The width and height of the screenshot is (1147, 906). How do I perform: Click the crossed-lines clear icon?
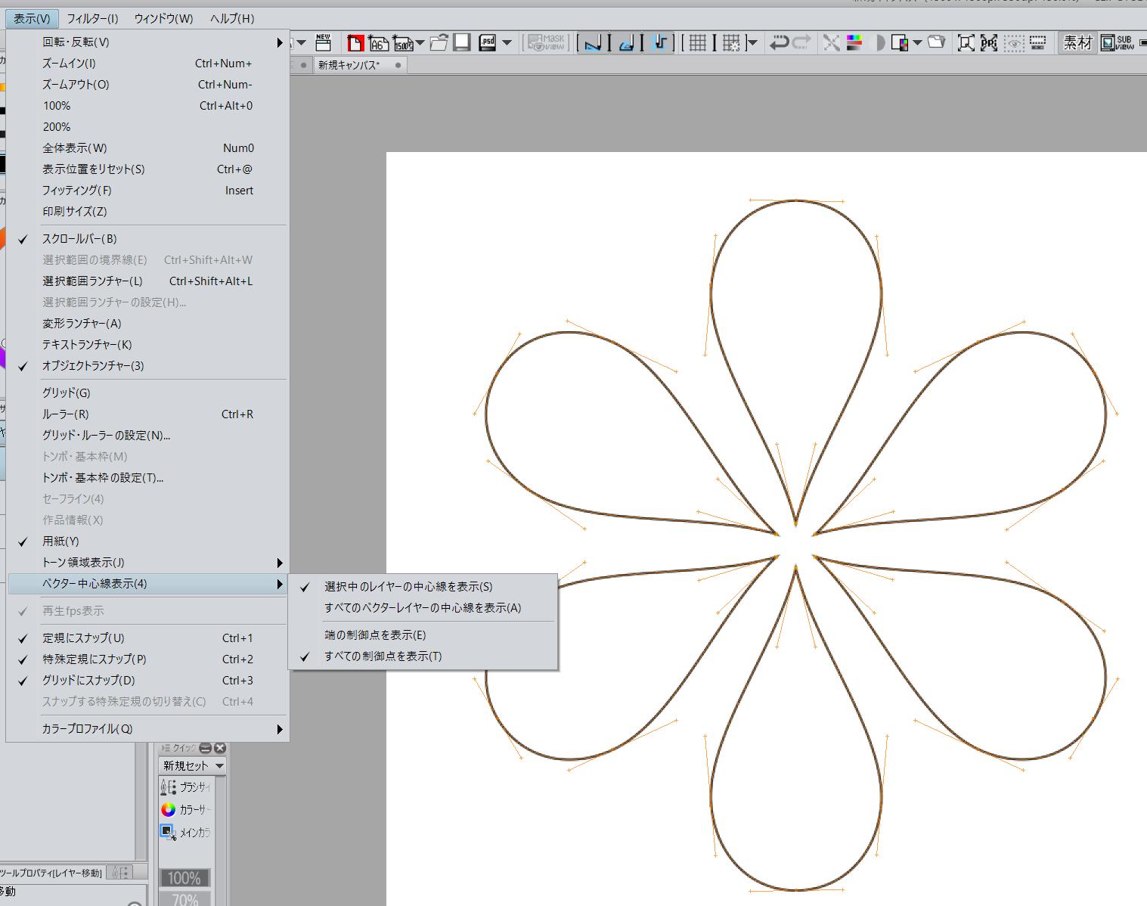(832, 43)
